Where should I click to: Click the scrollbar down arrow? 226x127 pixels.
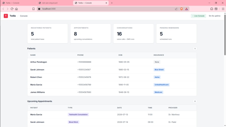(225, 126)
